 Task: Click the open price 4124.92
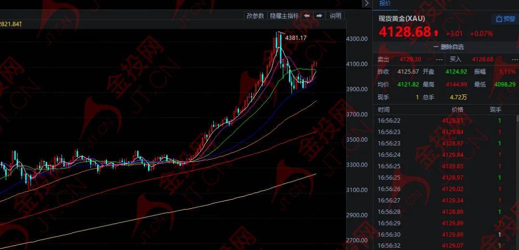pyautogui.click(x=456, y=71)
